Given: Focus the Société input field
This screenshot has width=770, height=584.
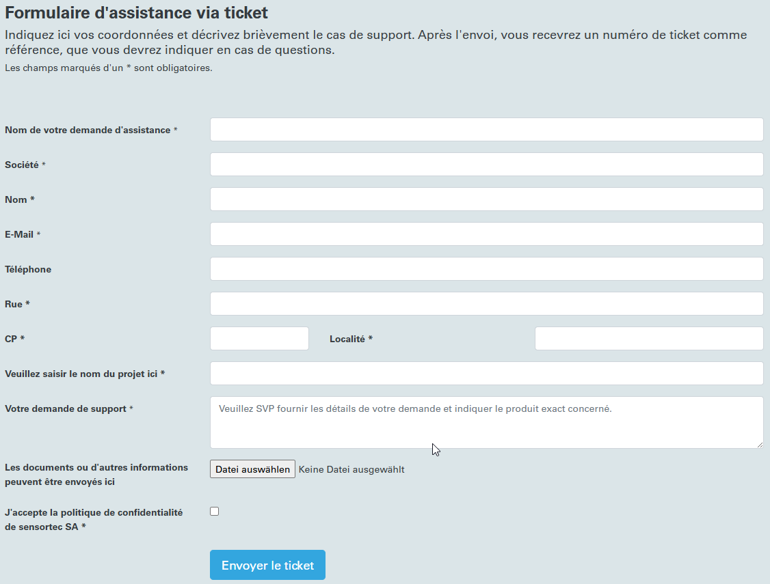Looking at the screenshot, I should point(487,164).
